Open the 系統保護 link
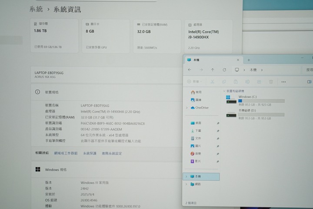This screenshot has height=209, width=313. (x=90, y=153)
